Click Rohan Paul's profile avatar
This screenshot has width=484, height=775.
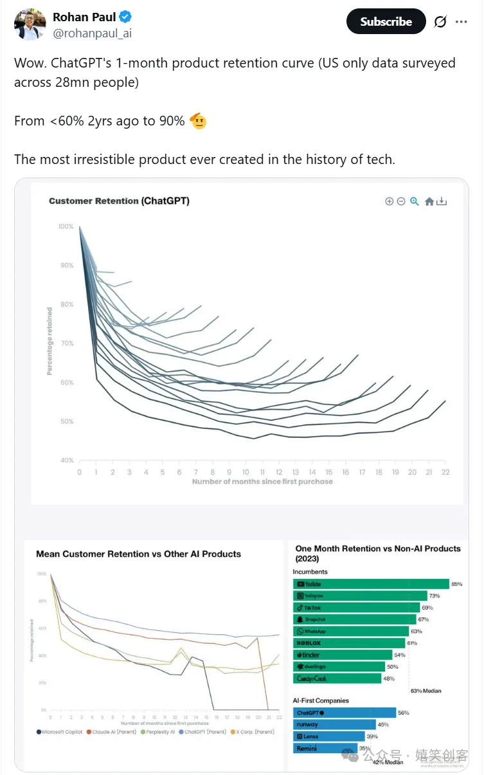click(30, 25)
